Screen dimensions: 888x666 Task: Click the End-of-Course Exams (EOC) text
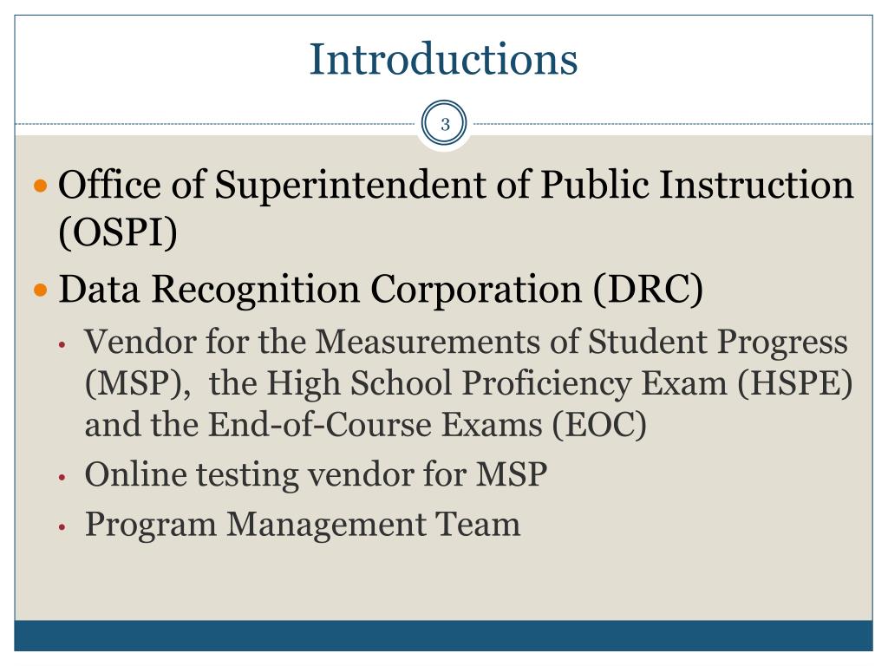(x=428, y=425)
